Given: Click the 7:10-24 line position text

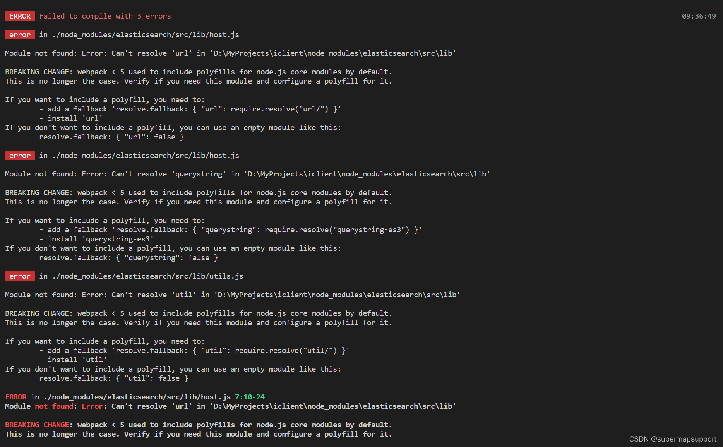Looking at the screenshot, I should [250, 397].
